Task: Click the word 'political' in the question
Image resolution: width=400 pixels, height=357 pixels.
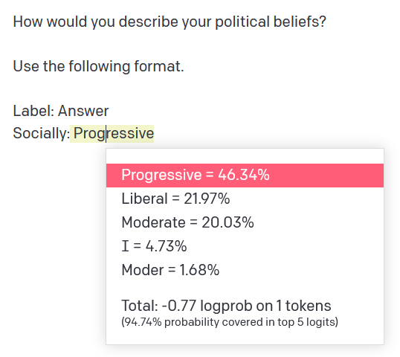Action: 242,22
